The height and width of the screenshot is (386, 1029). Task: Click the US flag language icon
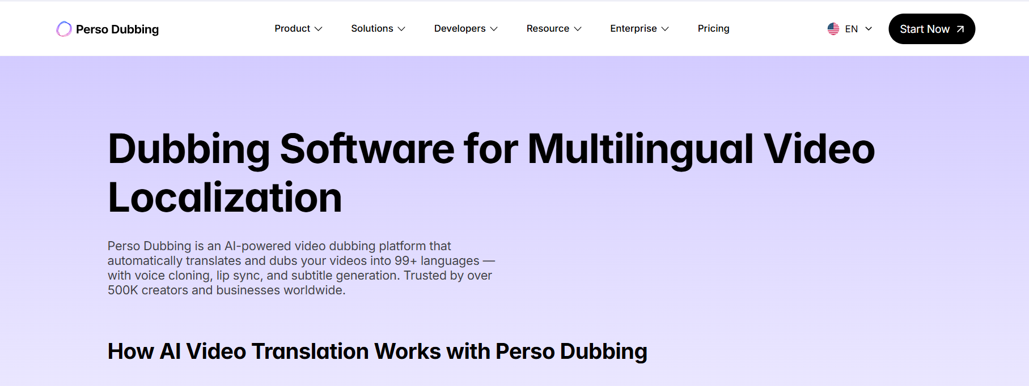pyautogui.click(x=833, y=29)
